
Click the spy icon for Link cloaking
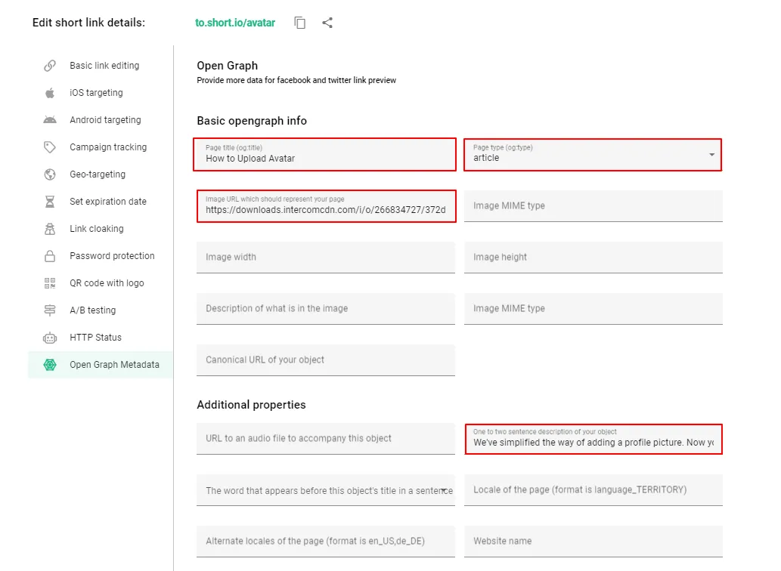click(50, 229)
